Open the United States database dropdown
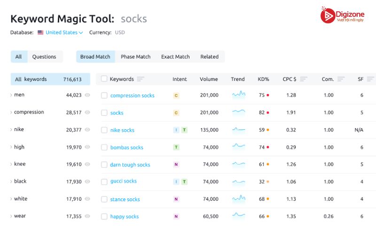 coord(64,32)
